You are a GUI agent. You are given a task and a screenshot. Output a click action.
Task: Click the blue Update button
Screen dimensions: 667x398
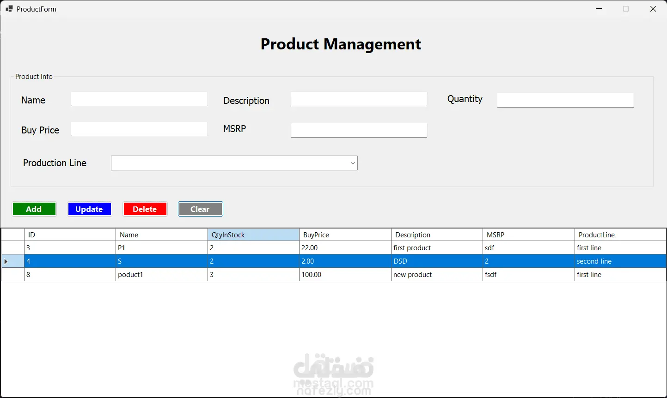tap(90, 209)
